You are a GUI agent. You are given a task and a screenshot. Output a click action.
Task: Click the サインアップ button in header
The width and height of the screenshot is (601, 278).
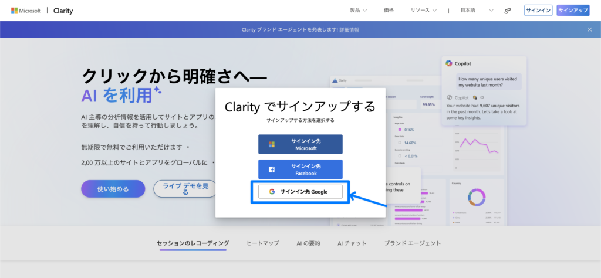click(x=573, y=11)
